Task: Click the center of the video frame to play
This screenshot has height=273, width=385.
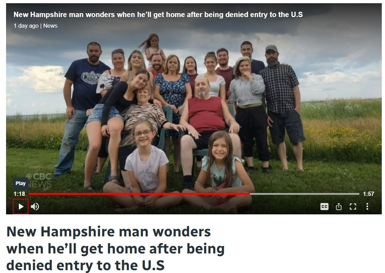Action: (194, 108)
